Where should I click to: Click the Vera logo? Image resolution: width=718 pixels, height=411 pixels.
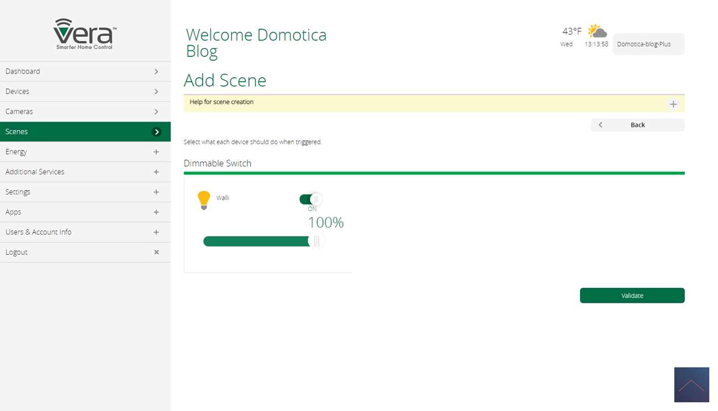(85, 34)
